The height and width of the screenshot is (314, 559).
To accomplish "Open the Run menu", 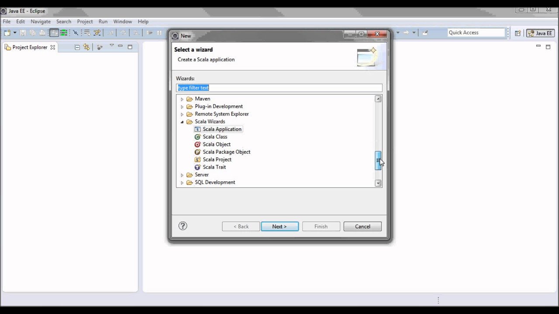I will [103, 21].
